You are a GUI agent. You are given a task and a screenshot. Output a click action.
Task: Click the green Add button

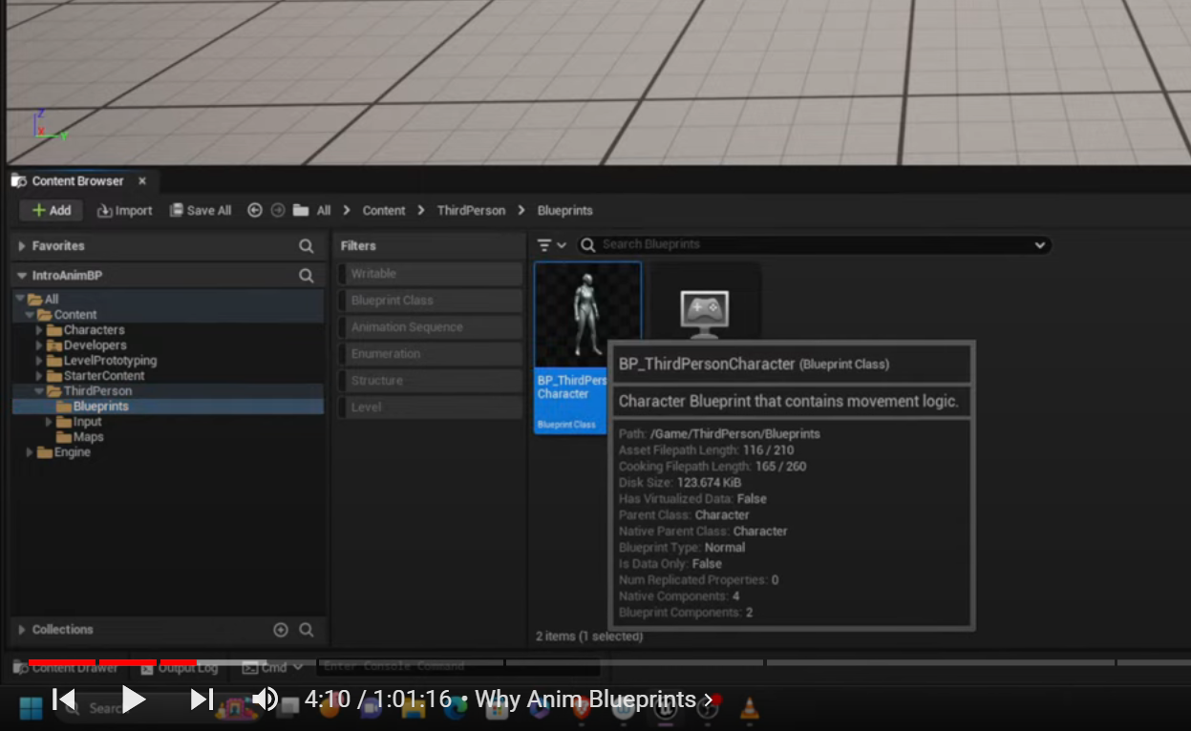coord(52,211)
